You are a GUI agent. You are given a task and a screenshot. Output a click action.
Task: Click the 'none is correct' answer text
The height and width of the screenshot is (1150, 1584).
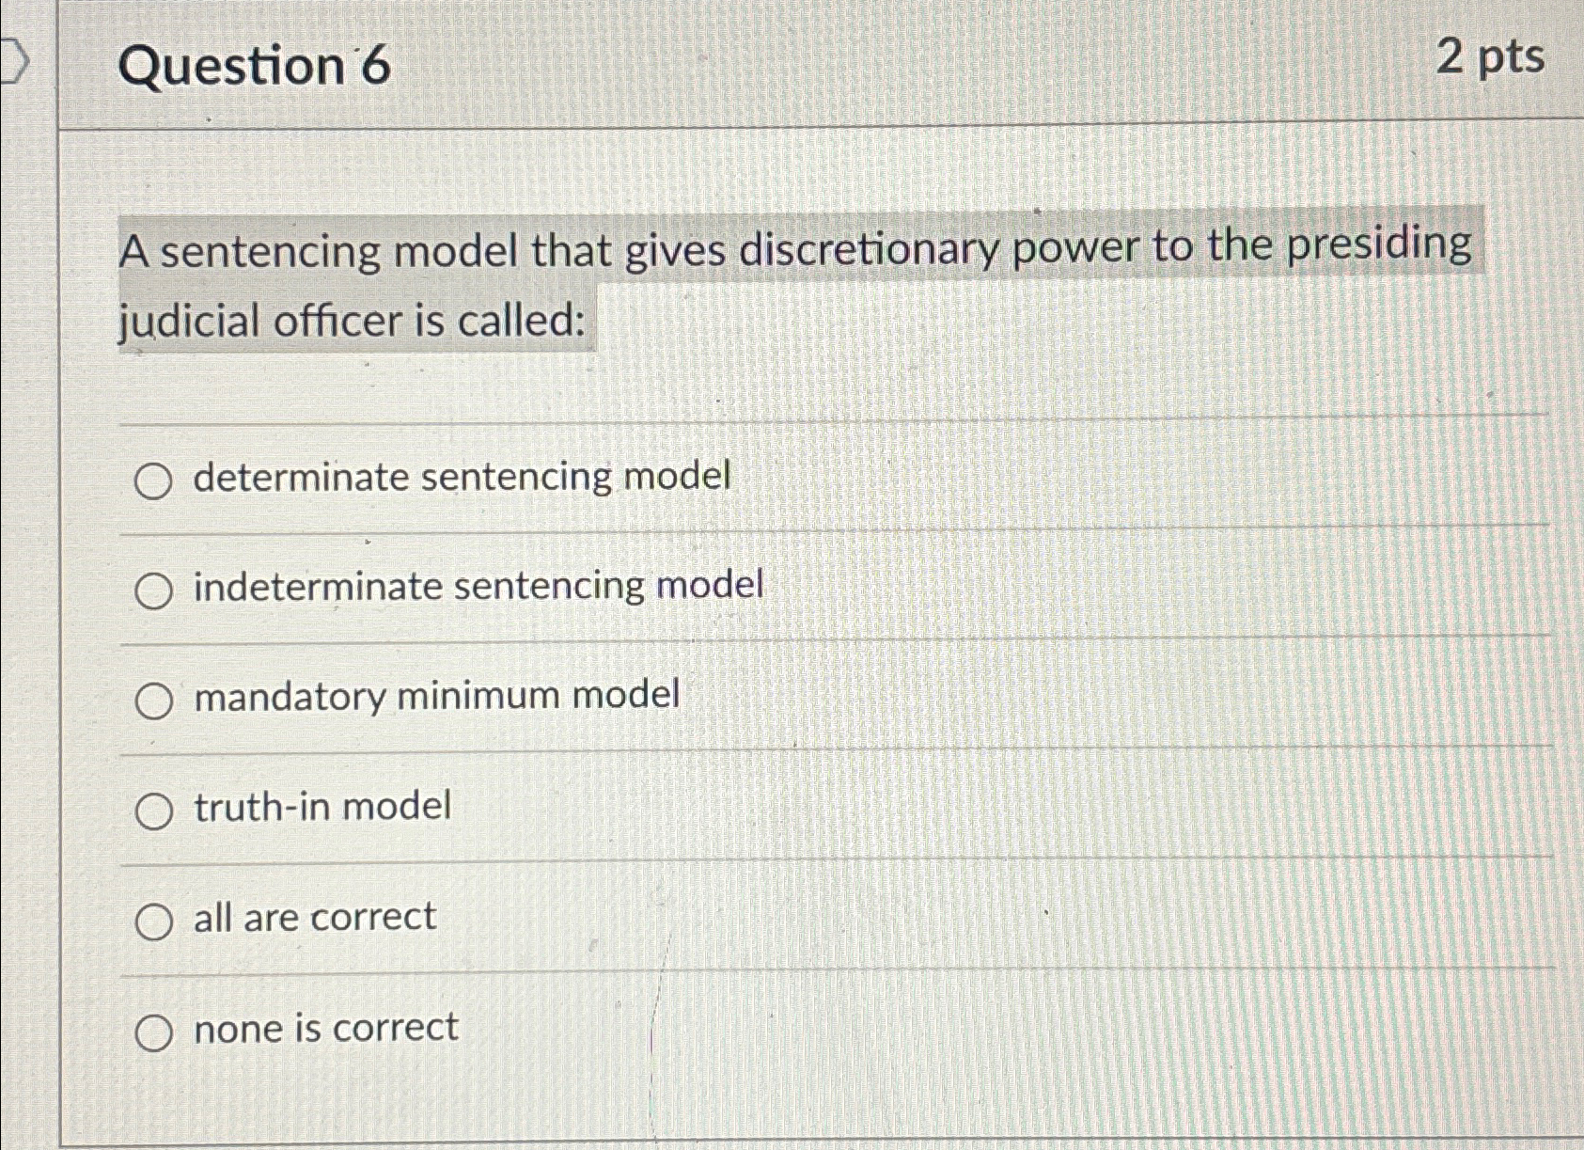coord(324,1028)
